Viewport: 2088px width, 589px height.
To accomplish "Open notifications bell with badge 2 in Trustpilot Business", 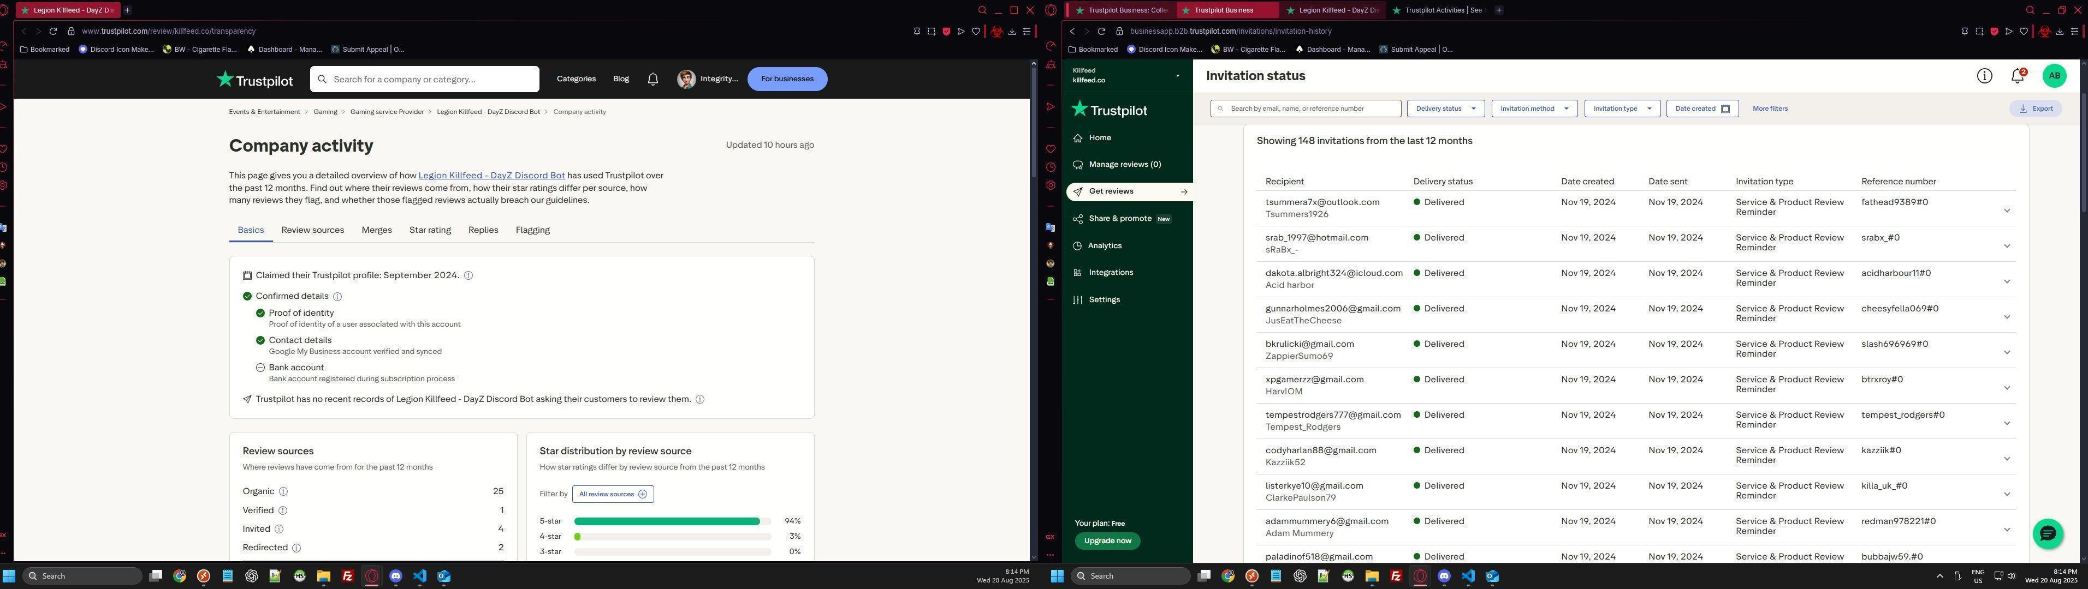I will [x=2018, y=76].
